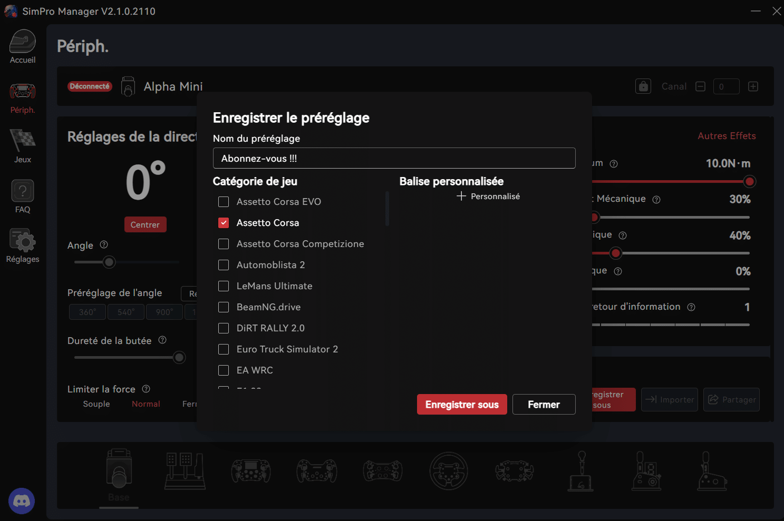The image size is (784, 521).
Task: Open the Accueil home page helmet icon
Action: [x=23, y=42]
